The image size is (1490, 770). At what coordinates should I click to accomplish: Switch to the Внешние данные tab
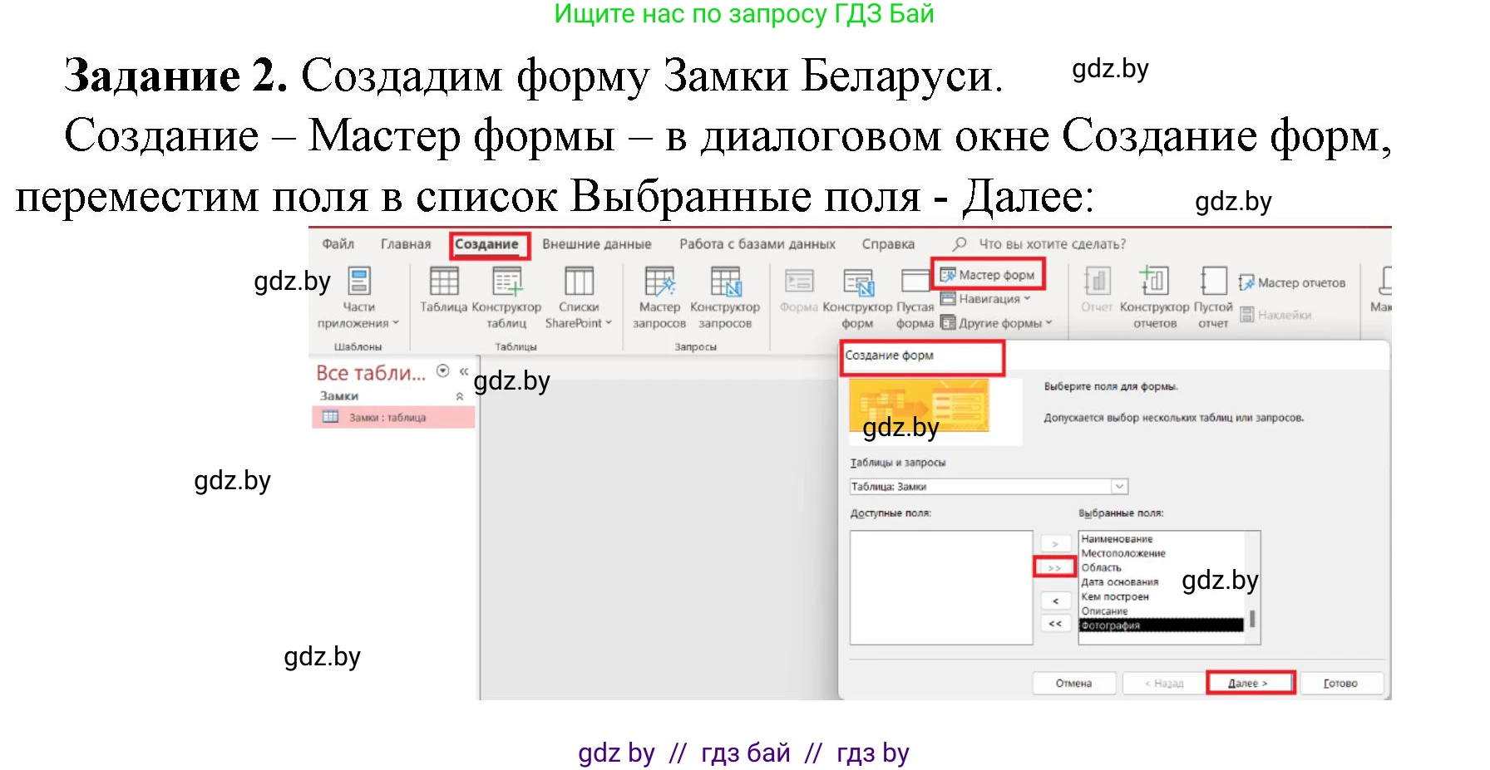click(597, 243)
